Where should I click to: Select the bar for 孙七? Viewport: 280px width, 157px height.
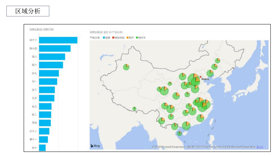[49, 73]
